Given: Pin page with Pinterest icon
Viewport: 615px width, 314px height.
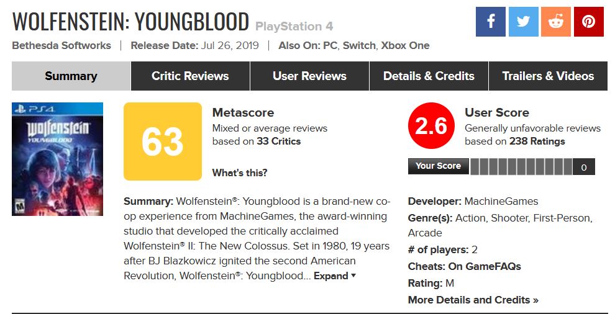Looking at the screenshot, I should [x=588, y=22].
